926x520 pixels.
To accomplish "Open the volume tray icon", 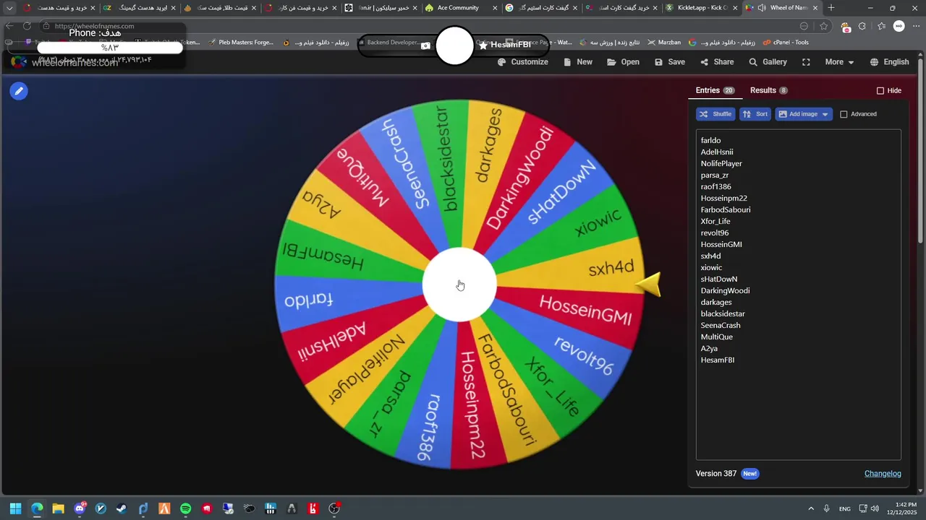I will [876, 508].
